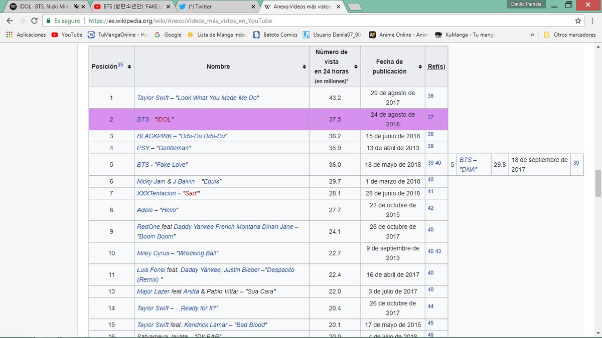Open the Anime Online bookmark
The image size is (602, 338).
pos(399,35)
